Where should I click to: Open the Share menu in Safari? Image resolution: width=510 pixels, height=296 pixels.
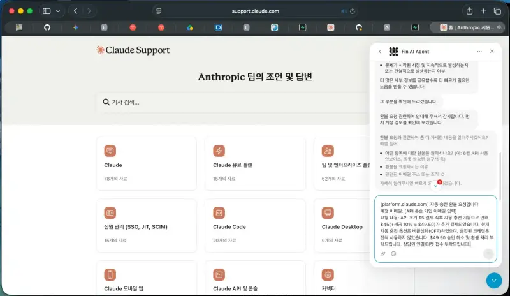469,11
